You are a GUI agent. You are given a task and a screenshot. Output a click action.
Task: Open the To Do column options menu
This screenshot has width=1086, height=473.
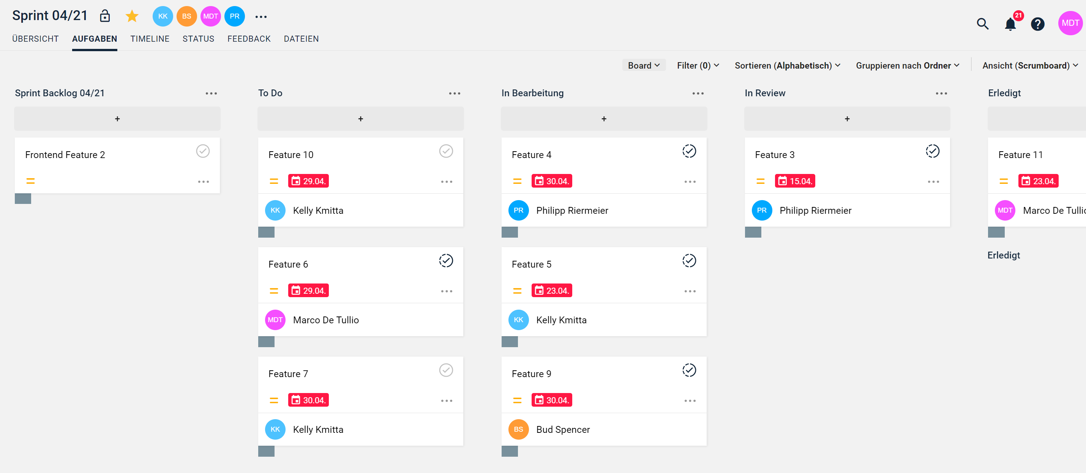click(x=455, y=93)
